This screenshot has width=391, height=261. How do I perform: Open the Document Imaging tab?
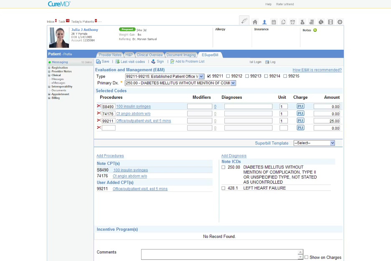[181, 54]
